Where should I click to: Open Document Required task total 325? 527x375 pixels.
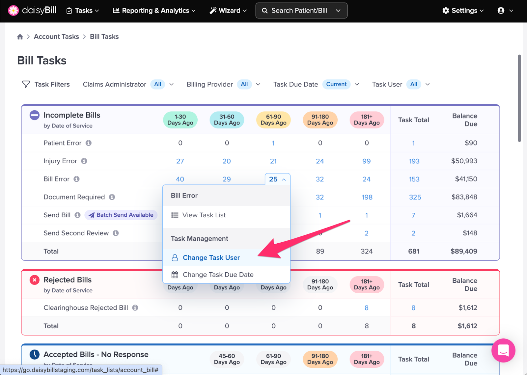pos(415,197)
